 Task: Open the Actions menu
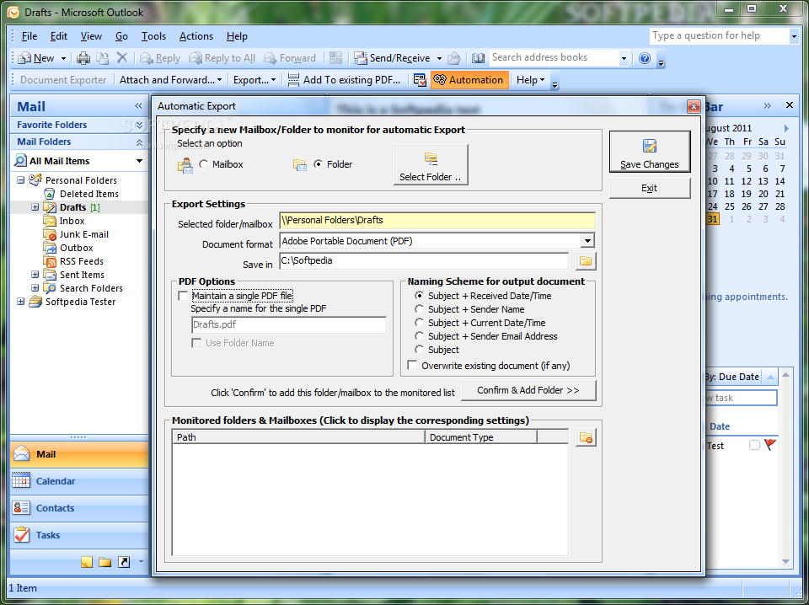(196, 36)
